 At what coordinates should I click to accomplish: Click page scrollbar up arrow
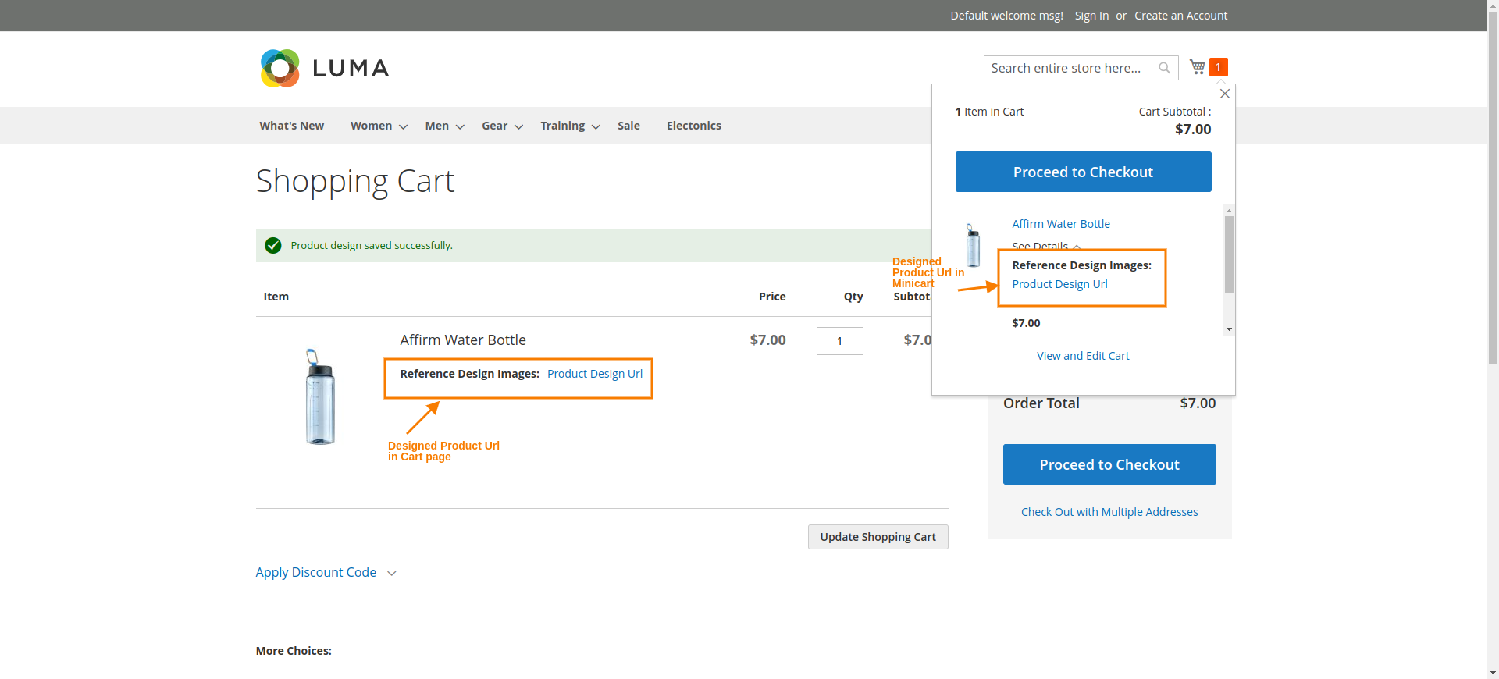click(1493, 5)
